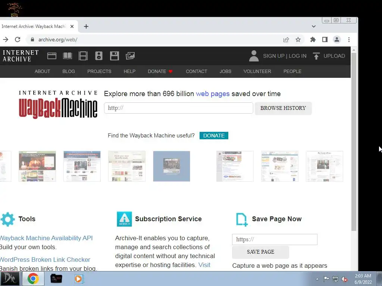
Task: Click the LOG IN link
Action: [x=297, y=56]
